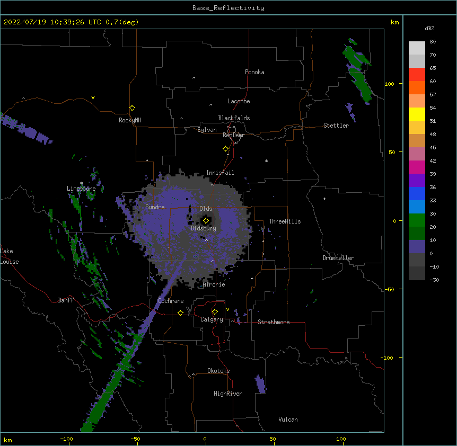Click the Airdrie label
Image resolution: width=457 pixels, height=446 pixels.
[x=214, y=284]
